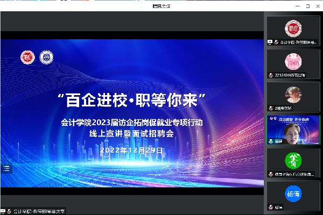323x215 pixels.
Task: Open the side list menu on shared slide
Action: (6, 168)
